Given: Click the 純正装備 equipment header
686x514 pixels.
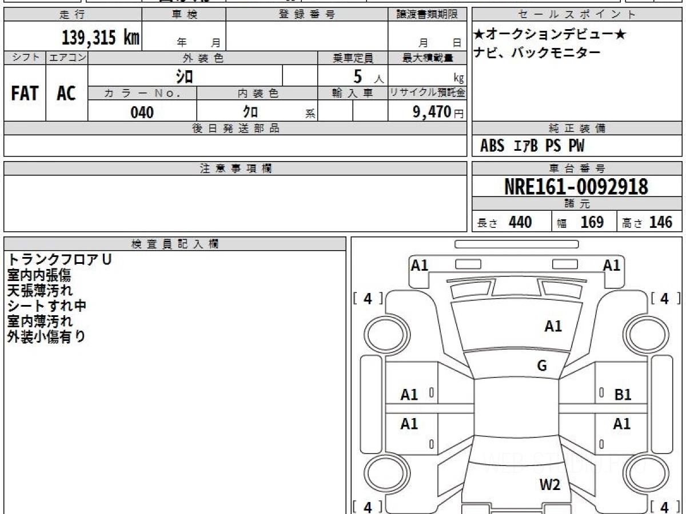Looking at the screenshot, I should click(577, 128).
